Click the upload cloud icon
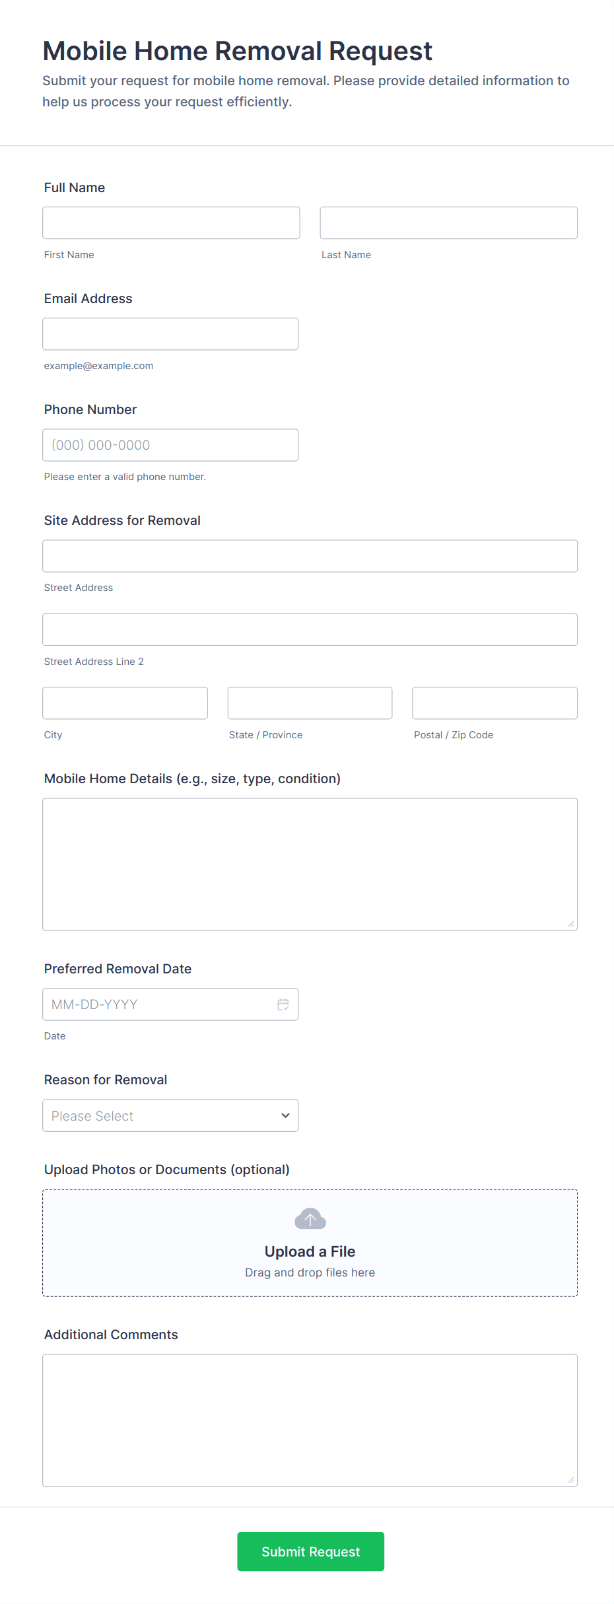This screenshot has height=1604, width=614. coord(310,1218)
